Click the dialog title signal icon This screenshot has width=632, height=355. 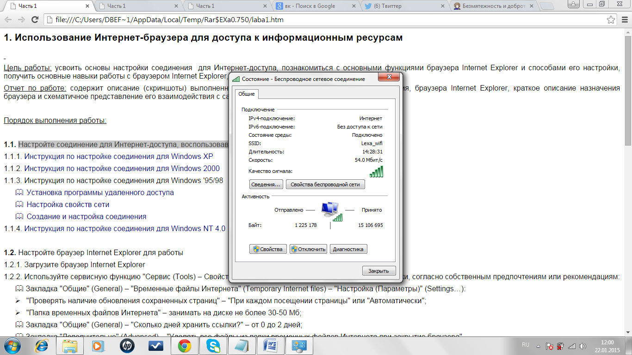(236, 79)
